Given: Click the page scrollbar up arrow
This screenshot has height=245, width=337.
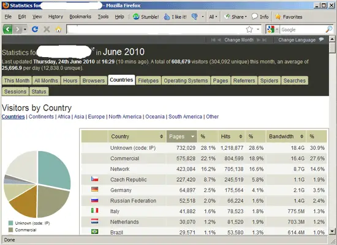Looking at the screenshot, I should tap(332, 39).
